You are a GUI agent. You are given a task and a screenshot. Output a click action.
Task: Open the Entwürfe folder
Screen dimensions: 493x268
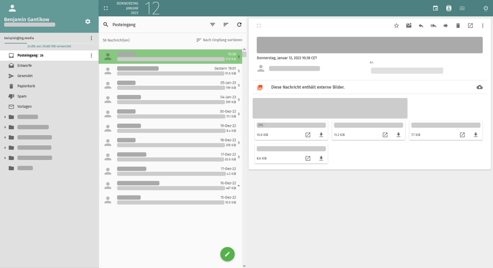tap(25, 66)
